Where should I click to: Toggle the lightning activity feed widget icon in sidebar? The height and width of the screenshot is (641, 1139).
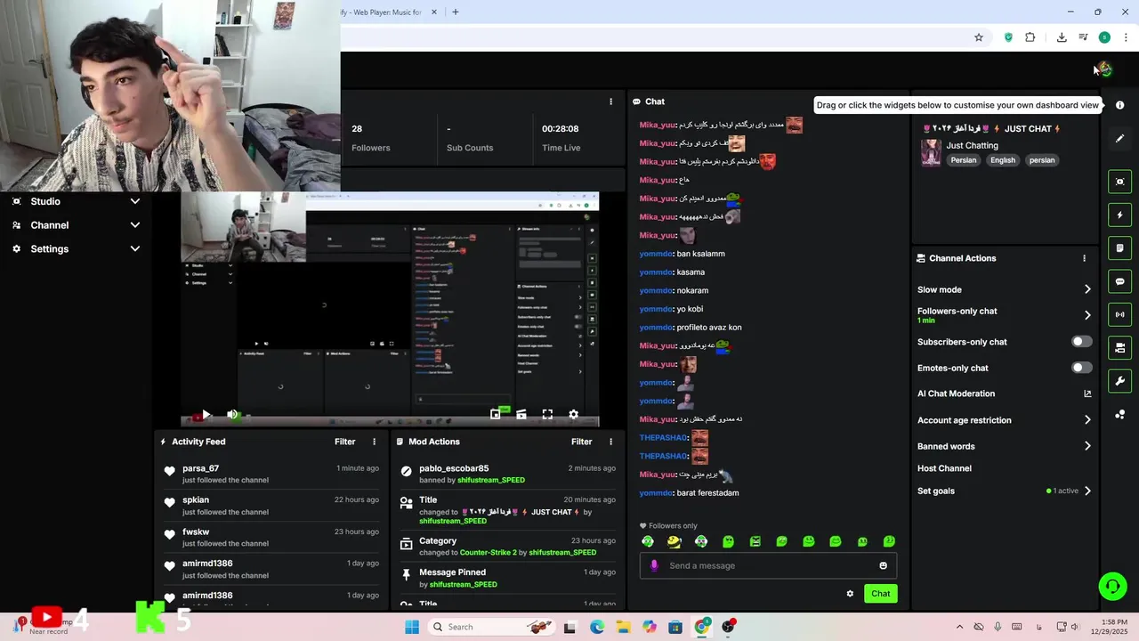coord(1119,215)
